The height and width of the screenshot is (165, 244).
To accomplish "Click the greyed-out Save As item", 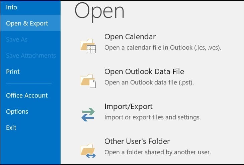I will (x=17, y=40).
